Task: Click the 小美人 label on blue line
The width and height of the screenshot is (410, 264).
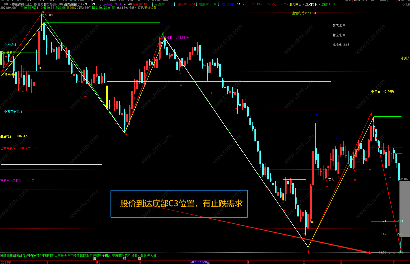Action: [x=405, y=58]
